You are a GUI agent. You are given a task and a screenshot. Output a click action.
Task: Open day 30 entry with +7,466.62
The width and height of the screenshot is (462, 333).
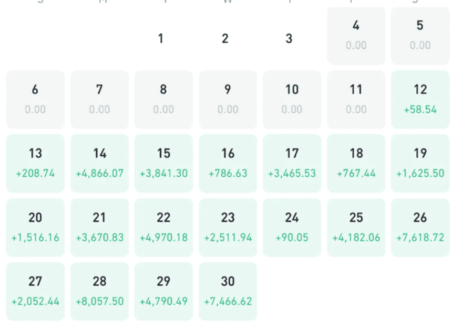pyautogui.click(x=228, y=292)
